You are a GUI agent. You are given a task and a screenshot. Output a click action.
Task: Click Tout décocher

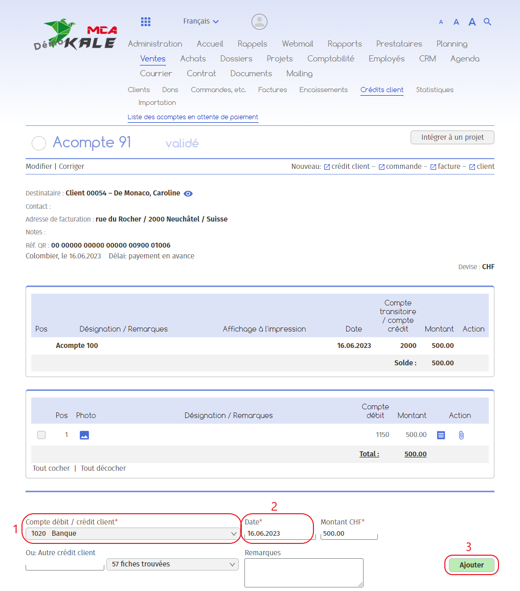tap(103, 468)
